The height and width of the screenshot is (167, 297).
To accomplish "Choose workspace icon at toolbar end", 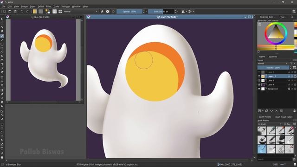I will point(294,12).
